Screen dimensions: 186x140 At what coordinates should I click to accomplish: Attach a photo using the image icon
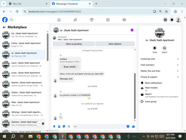click(59, 127)
